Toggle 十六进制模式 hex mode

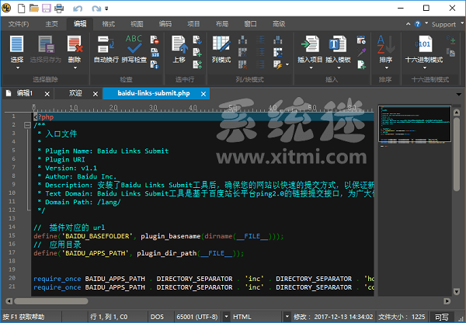pyautogui.click(x=424, y=49)
